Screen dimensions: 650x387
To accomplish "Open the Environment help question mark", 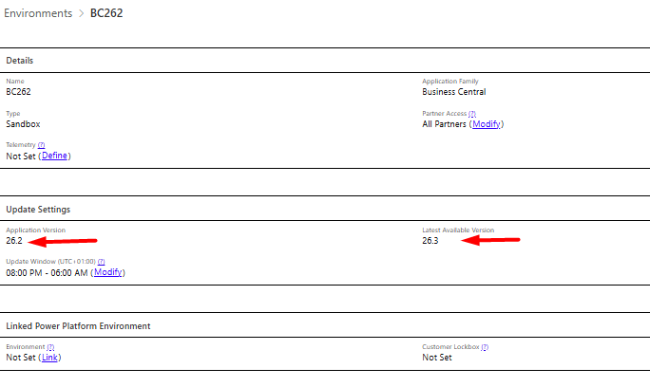I will coord(50,347).
